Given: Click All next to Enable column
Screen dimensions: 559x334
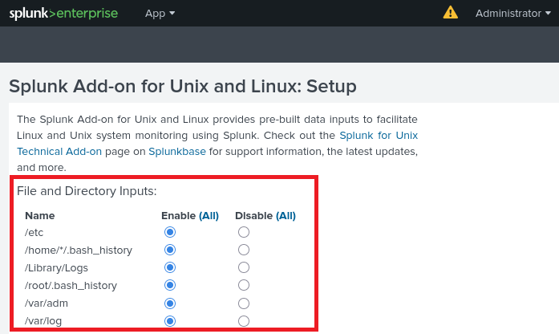Looking at the screenshot, I should tap(209, 215).
